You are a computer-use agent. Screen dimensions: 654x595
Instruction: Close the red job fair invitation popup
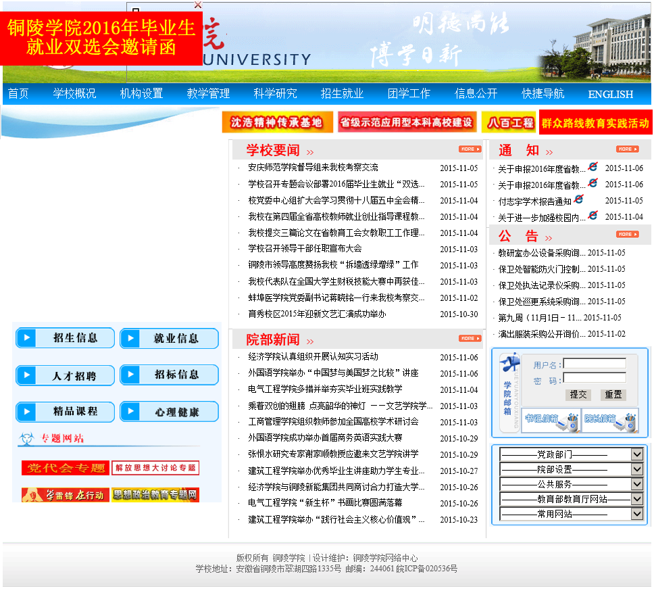point(198,5)
